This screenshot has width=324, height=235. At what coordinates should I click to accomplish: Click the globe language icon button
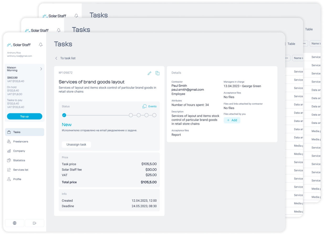[x=15, y=223]
